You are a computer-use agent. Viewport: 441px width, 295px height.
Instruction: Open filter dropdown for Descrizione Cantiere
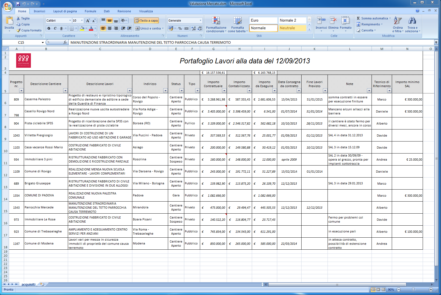[65, 90]
